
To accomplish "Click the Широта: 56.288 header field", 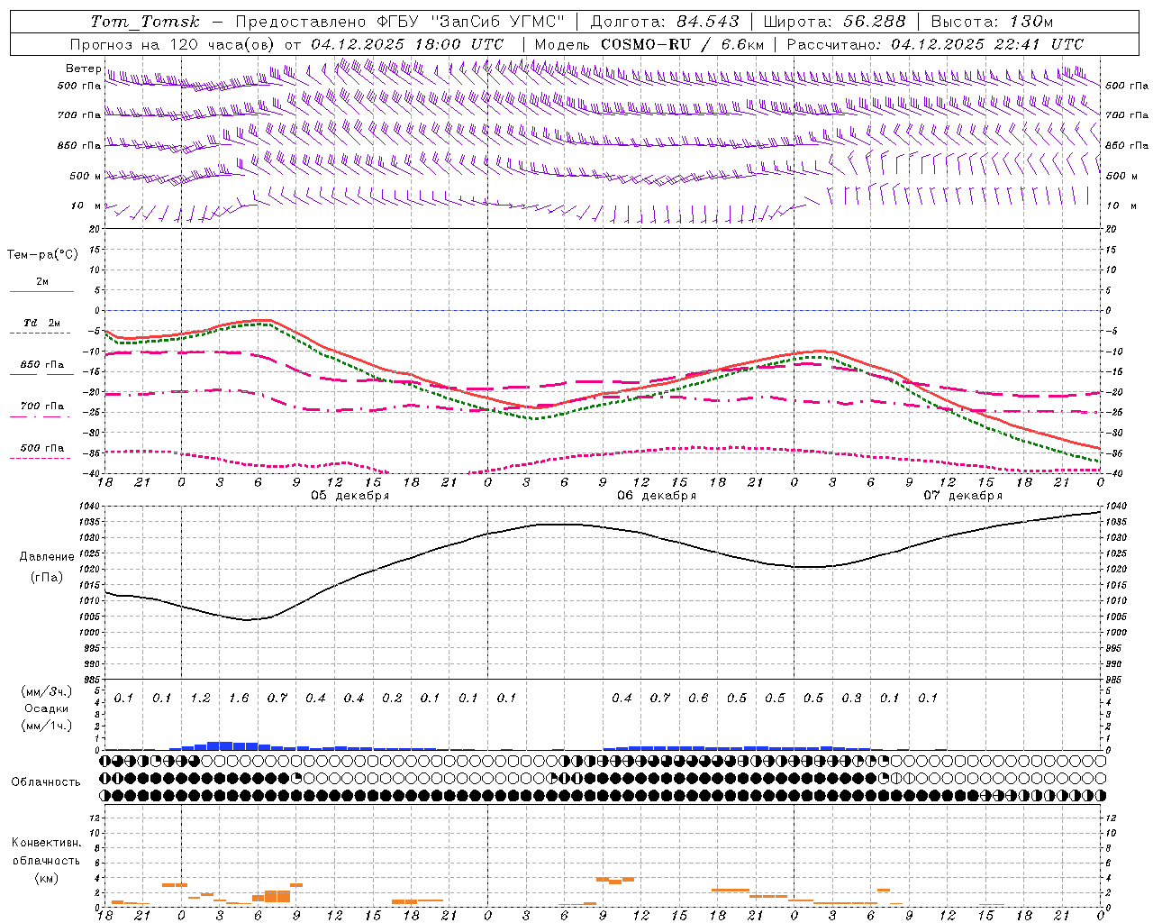I will [834, 22].
